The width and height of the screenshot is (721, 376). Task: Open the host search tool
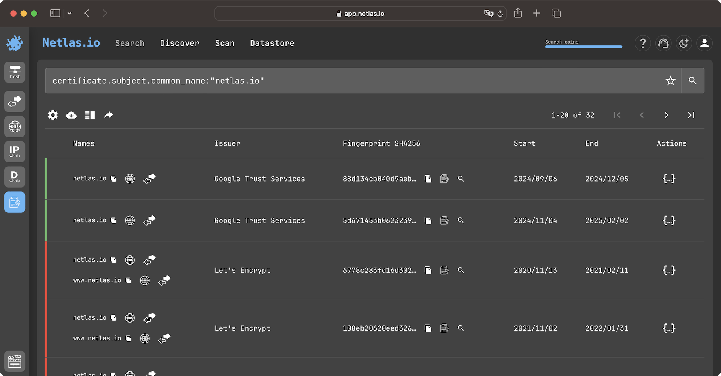coord(14,72)
